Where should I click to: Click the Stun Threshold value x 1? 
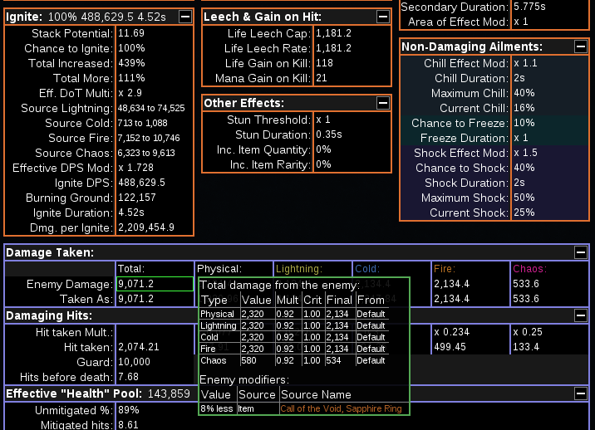coord(323,120)
